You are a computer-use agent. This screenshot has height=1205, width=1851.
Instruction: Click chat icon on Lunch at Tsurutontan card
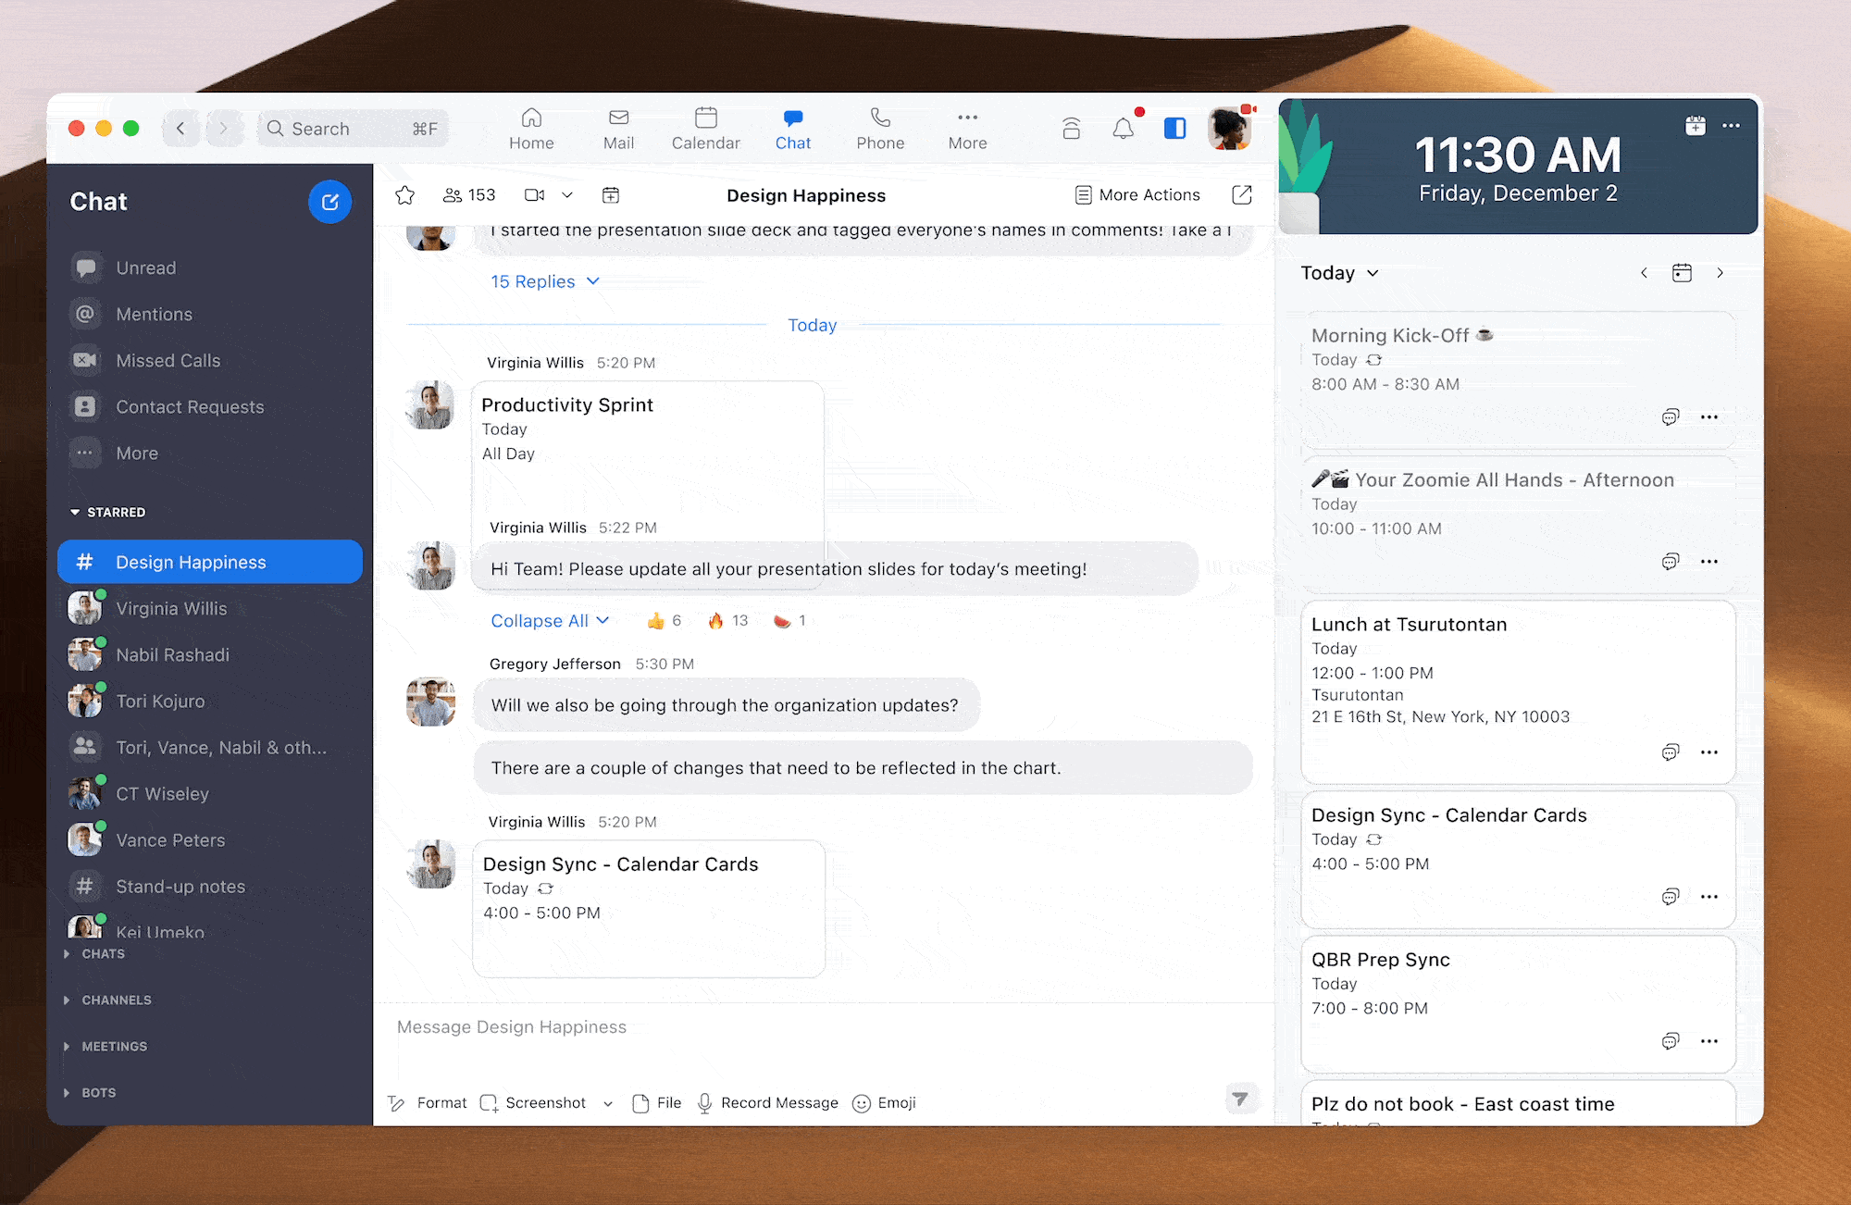click(1670, 752)
